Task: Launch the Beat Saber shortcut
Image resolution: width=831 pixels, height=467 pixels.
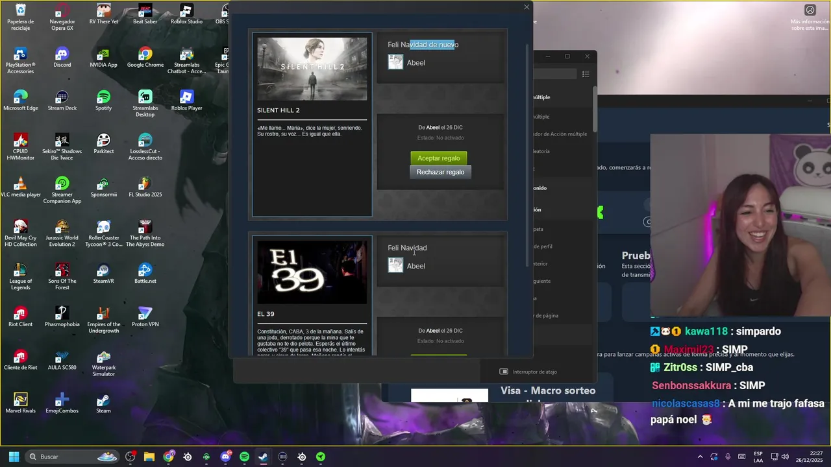Action: point(145,14)
